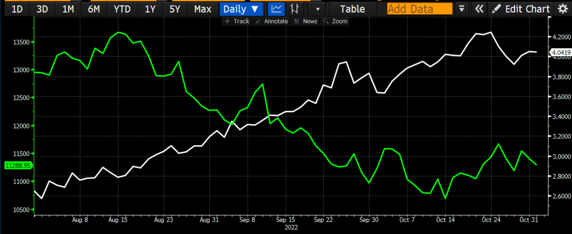572x234 pixels.
Task: Click the 11500 left axis label
Action: click(x=21, y=154)
